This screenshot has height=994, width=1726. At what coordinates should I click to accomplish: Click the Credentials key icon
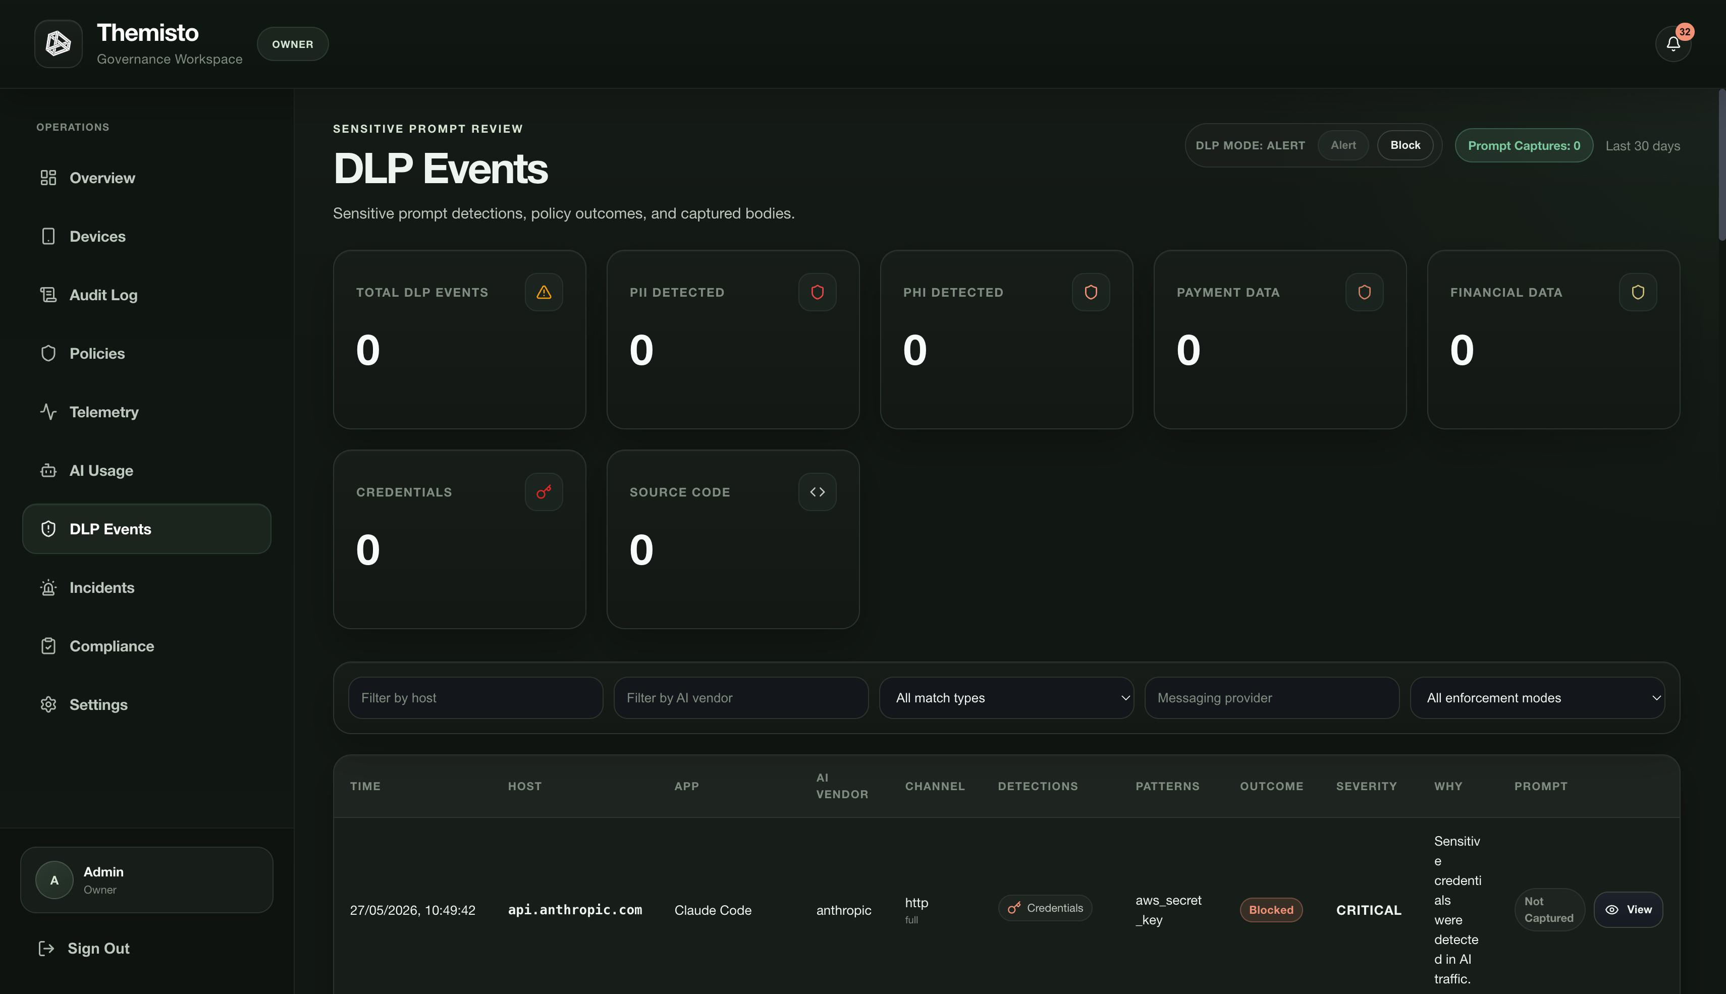[544, 491]
